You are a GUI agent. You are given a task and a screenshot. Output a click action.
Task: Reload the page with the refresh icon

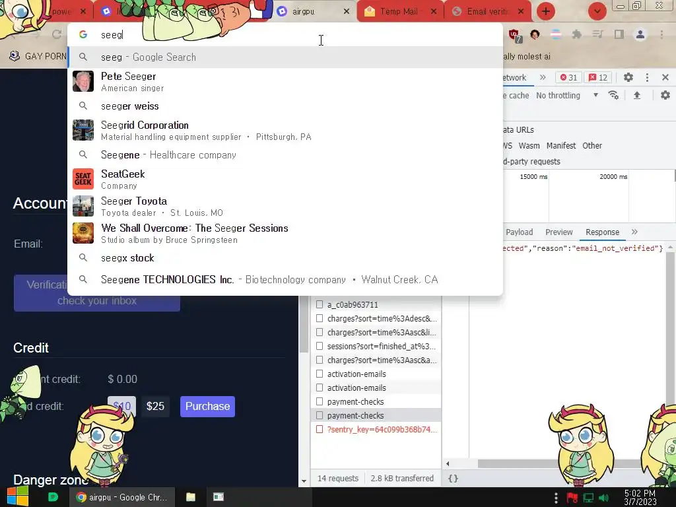pos(57,34)
